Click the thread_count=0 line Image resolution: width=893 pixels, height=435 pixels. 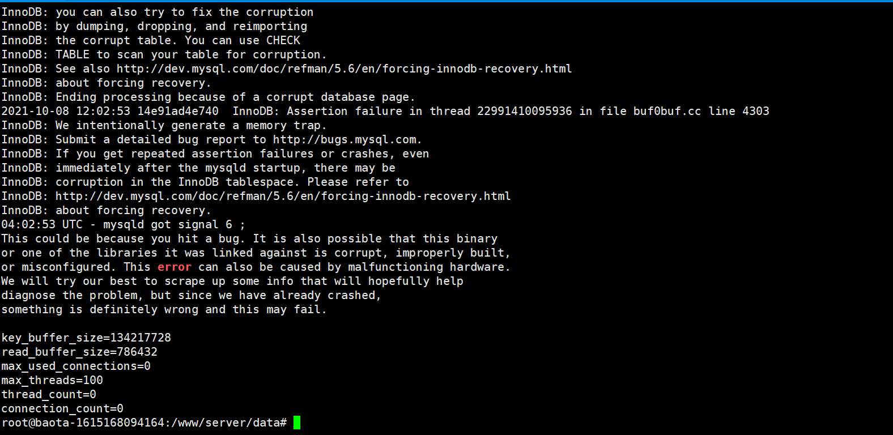point(49,394)
